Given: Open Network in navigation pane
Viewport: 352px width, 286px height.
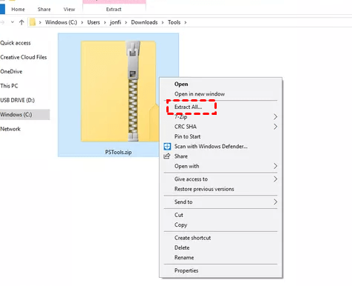Looking at the screenshot, I should tap(10, 129).
